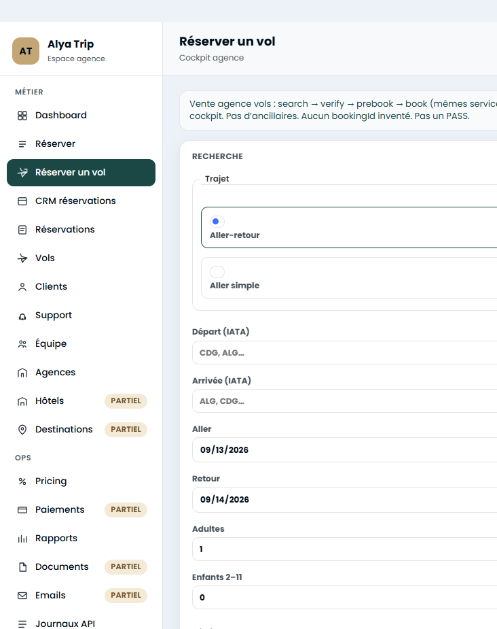The width and height of the screenshot is (497, 629).
Task: Click the Documents file icon
Action: click(22, 567)
